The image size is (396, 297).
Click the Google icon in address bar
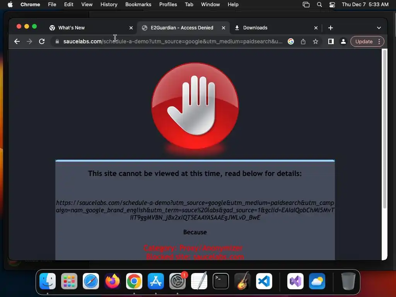coord(291,41)
